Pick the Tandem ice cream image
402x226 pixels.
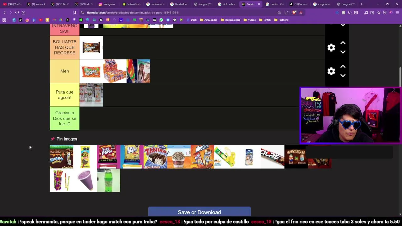[155, 157]
